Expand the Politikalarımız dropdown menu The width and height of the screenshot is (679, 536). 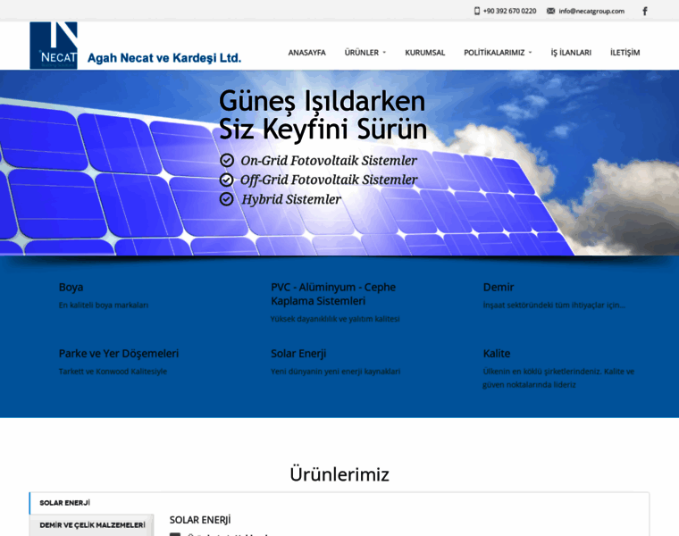(497, 53)
